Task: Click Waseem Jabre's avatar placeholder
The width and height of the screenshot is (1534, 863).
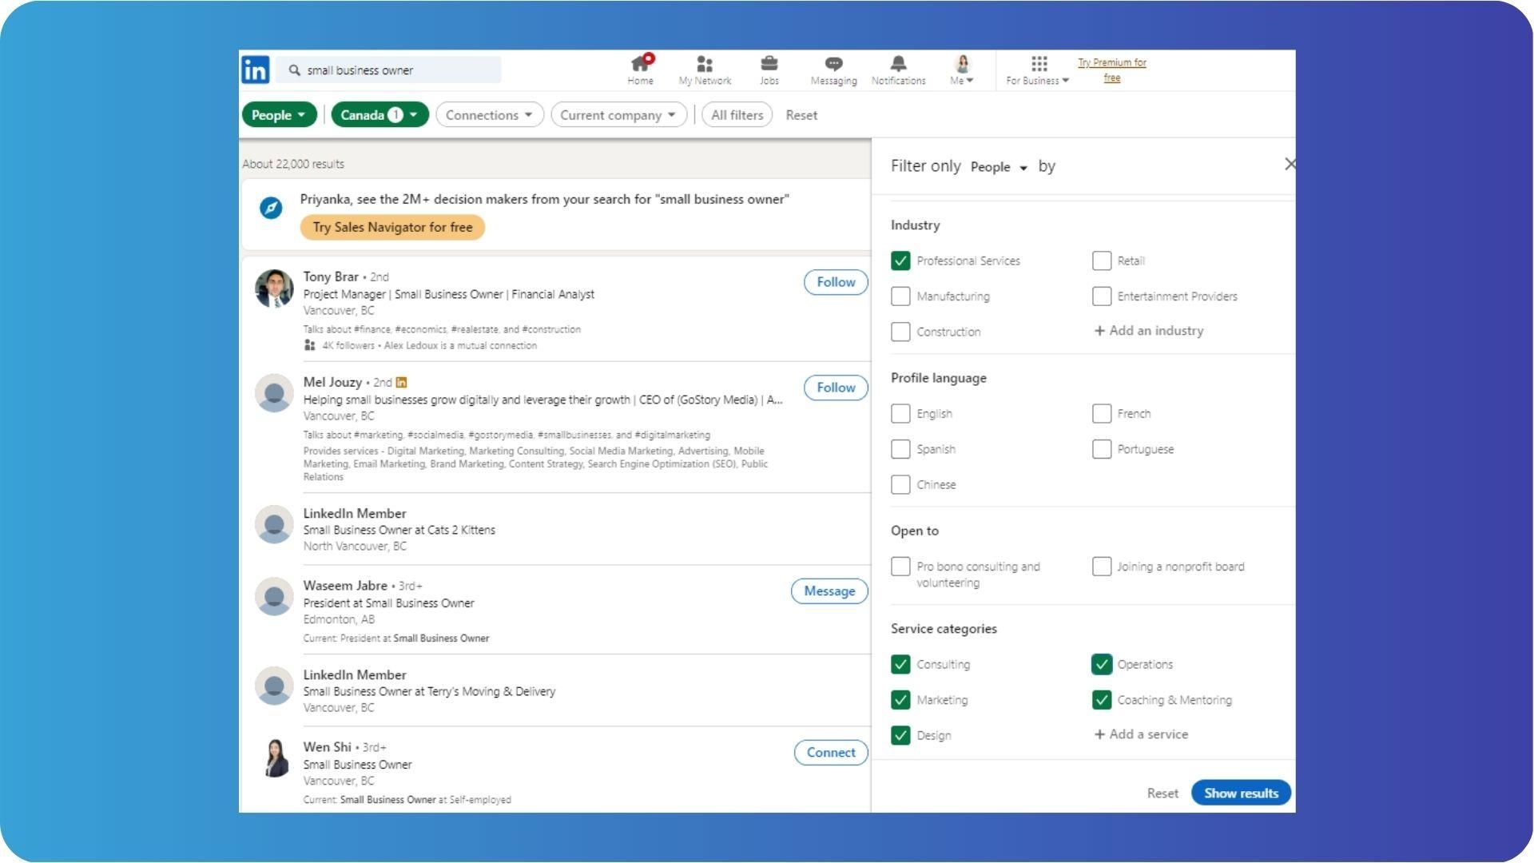Action: [274, 597]
